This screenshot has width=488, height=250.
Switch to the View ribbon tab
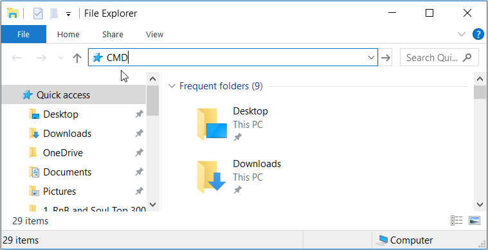pyautogui.click(x=155, y=34)
